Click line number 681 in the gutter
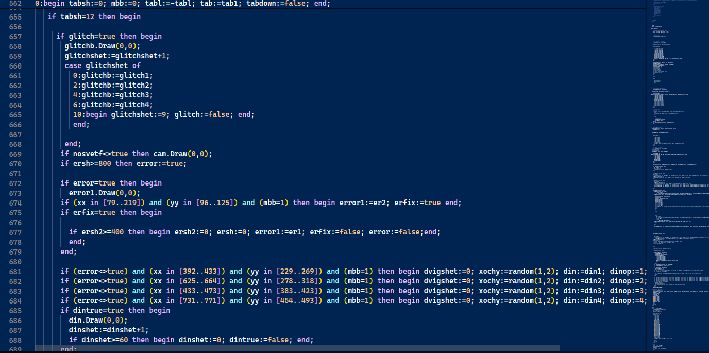 click(15, 272)
